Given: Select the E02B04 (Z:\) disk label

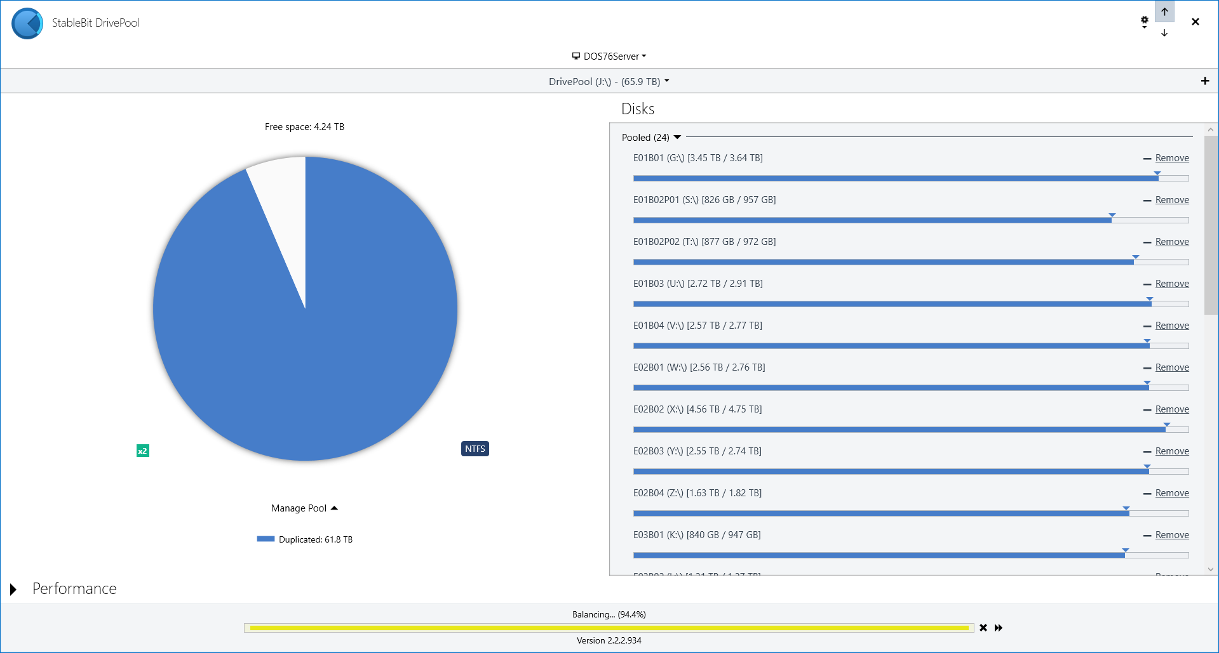Looking at the screenshot, I should coord(697,493).
